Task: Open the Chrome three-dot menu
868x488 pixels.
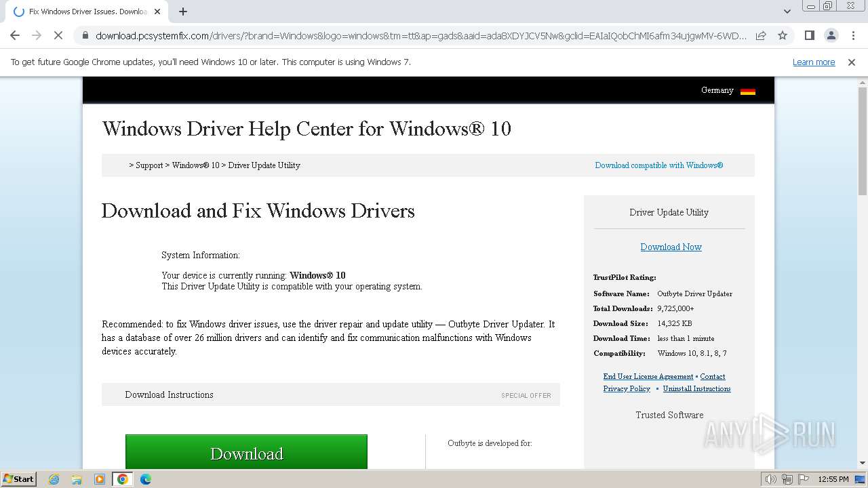Action: 852,35
